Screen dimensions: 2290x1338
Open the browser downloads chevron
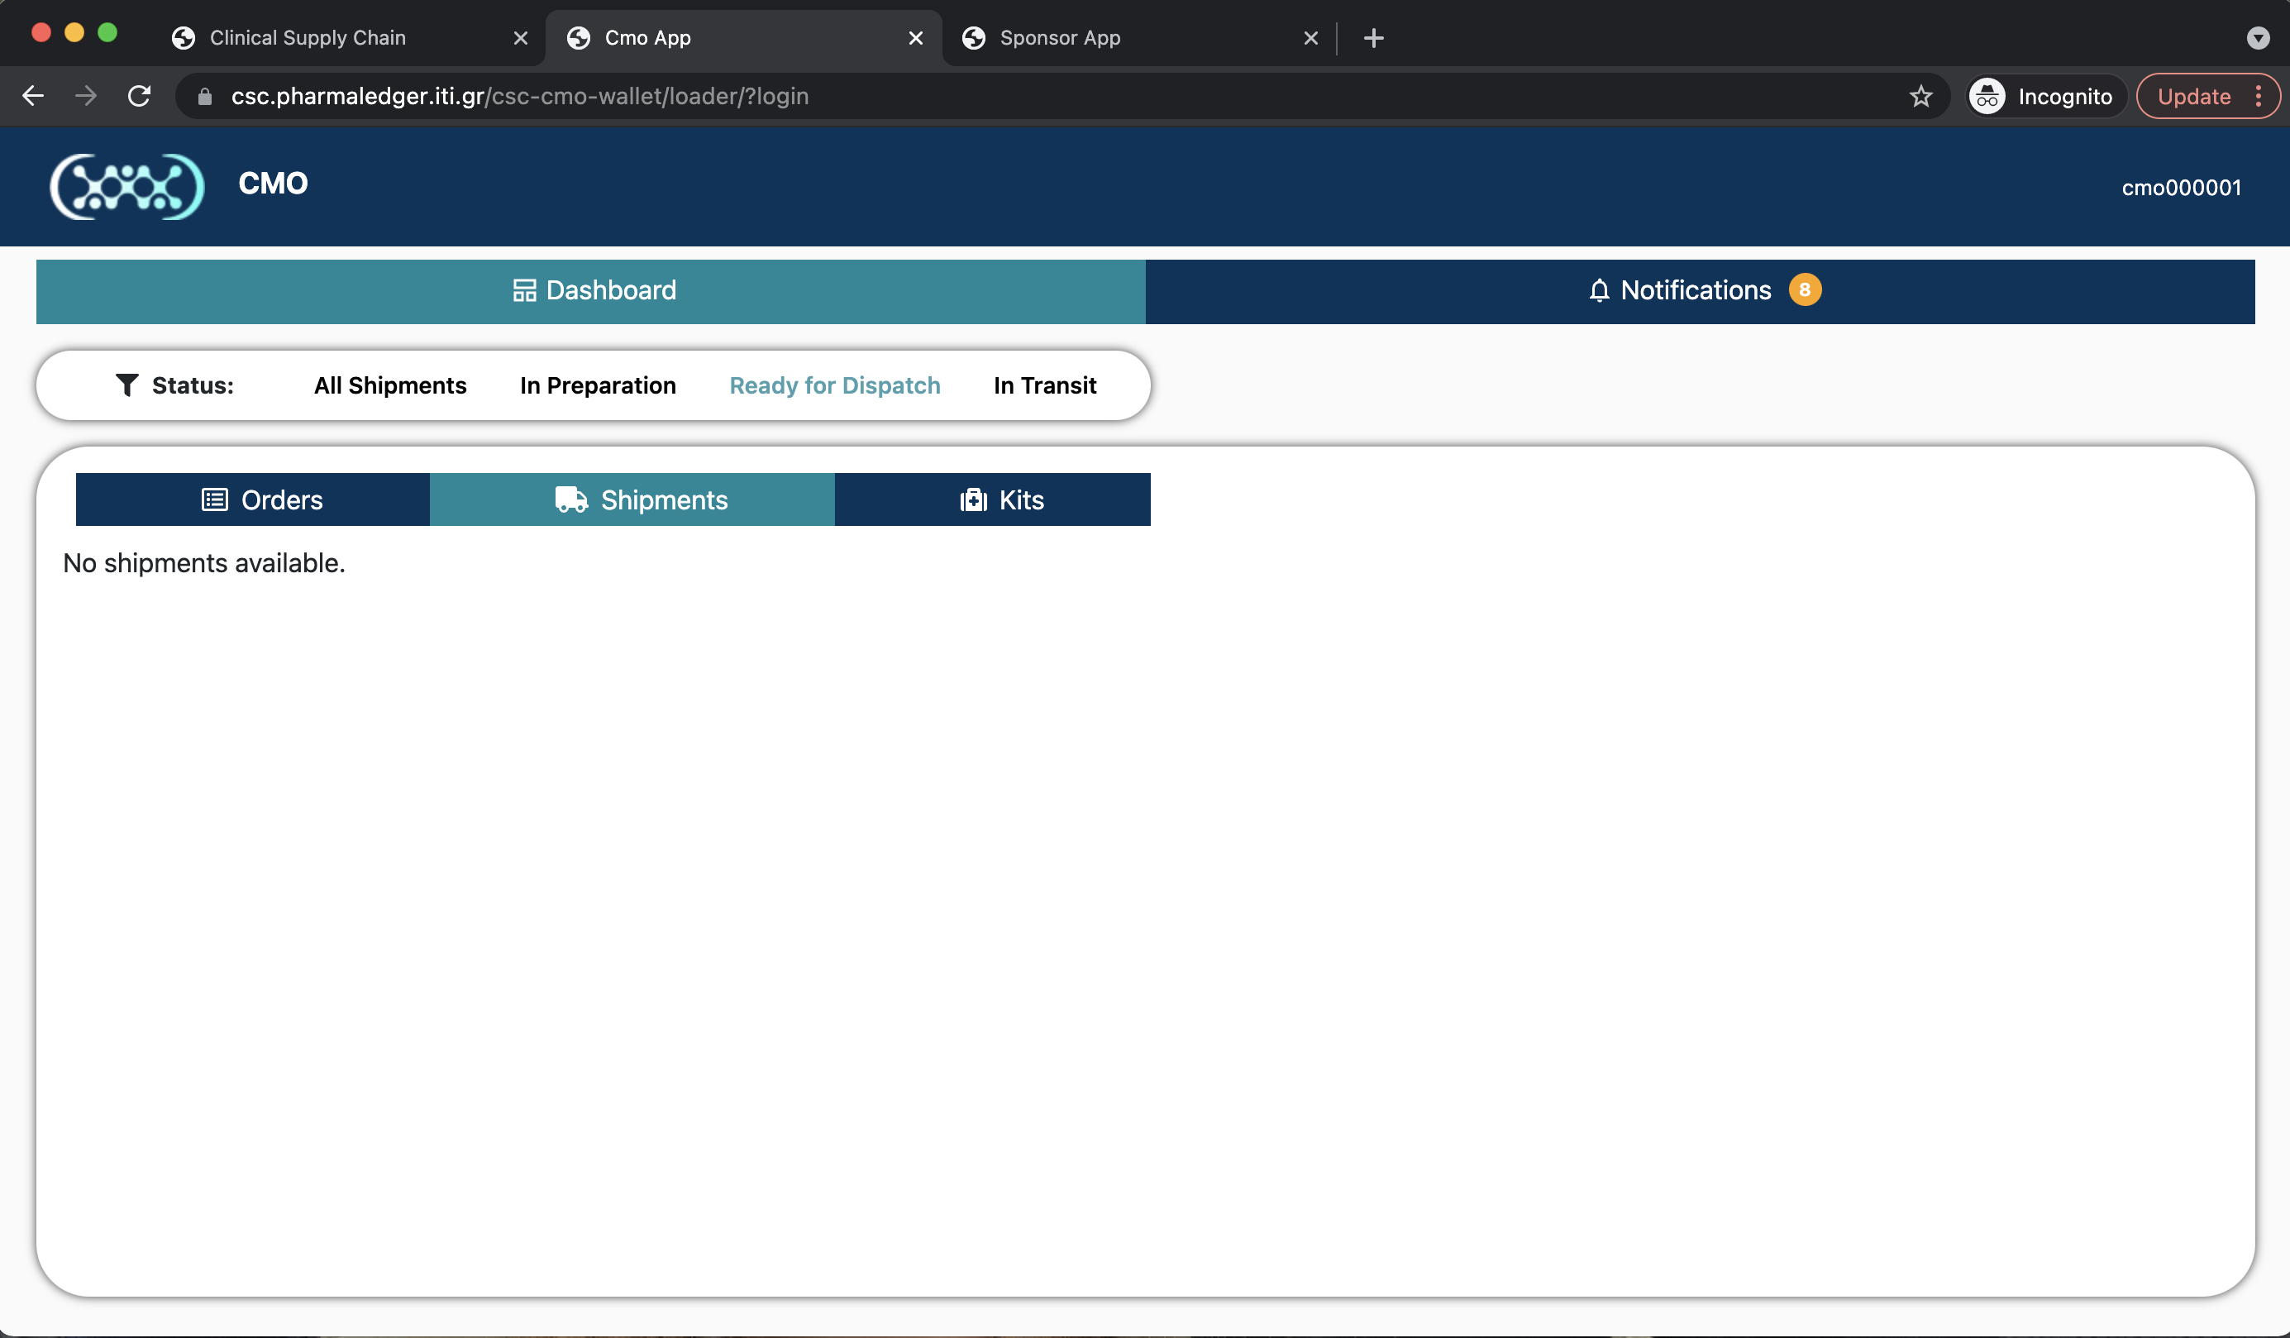(x=2259, y=37)
